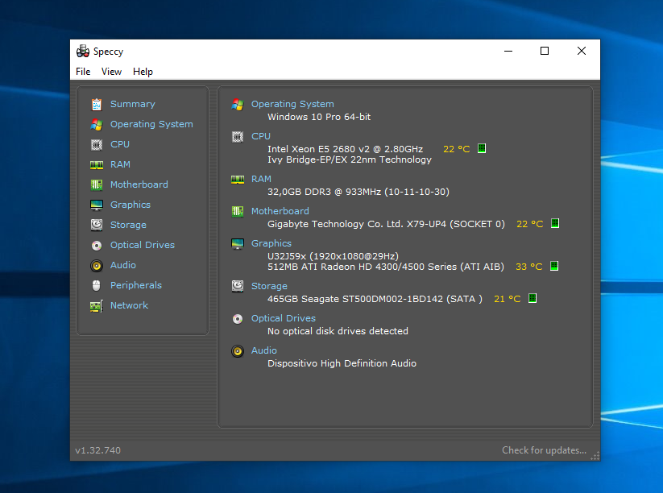663x493 pixels.
Task: Open Optical Drives sidebar section
Action: [x=143, y=245]
